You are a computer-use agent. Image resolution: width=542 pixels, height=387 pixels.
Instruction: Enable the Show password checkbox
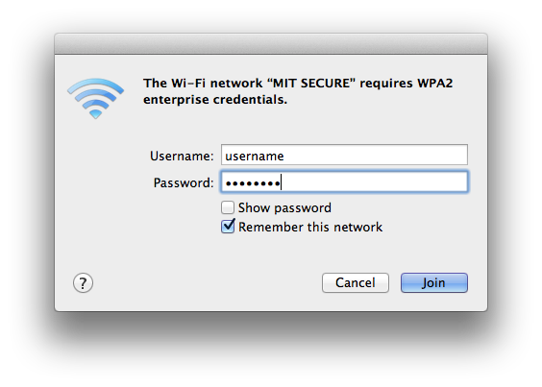coord(228,207)
